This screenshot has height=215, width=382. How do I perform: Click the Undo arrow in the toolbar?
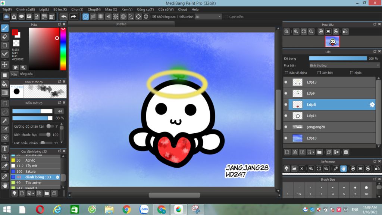[64, 16]
